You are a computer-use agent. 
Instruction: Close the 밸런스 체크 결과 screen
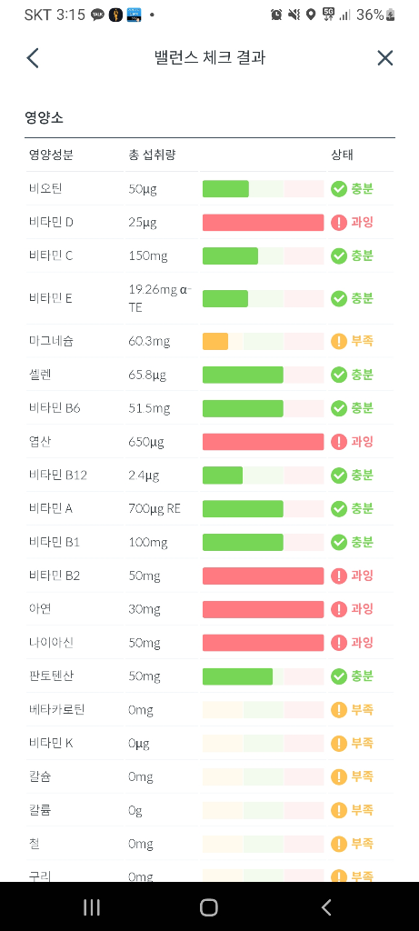pos(385,57)
